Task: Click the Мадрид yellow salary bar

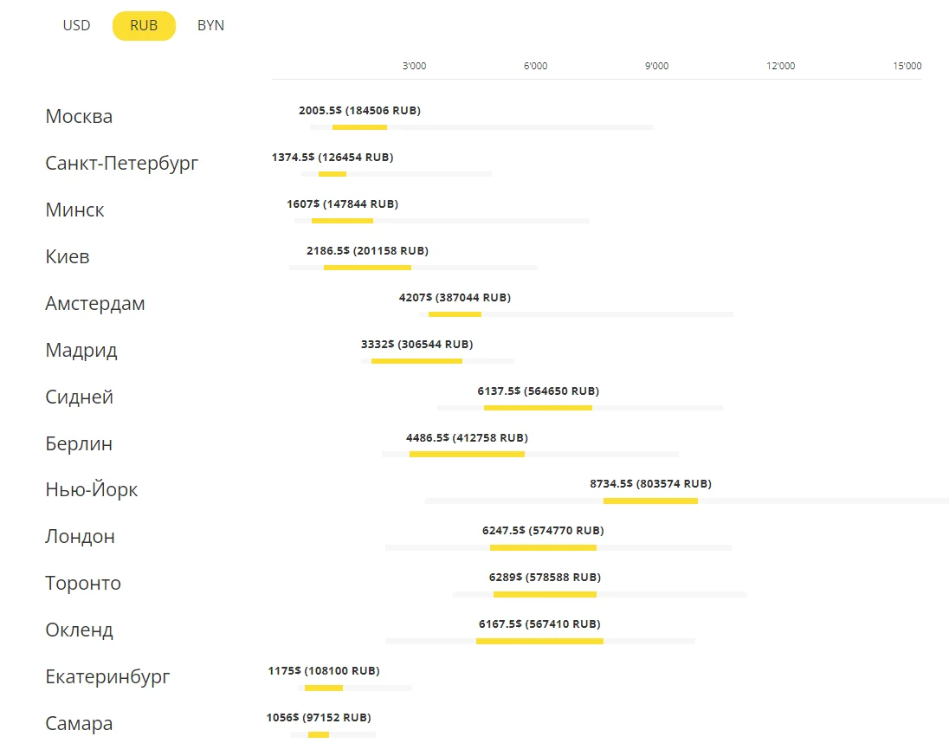Action: [x=416, y=360]
